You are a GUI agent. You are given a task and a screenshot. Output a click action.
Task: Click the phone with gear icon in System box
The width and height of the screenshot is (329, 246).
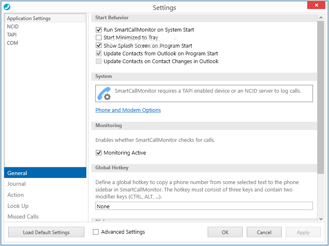104,94
